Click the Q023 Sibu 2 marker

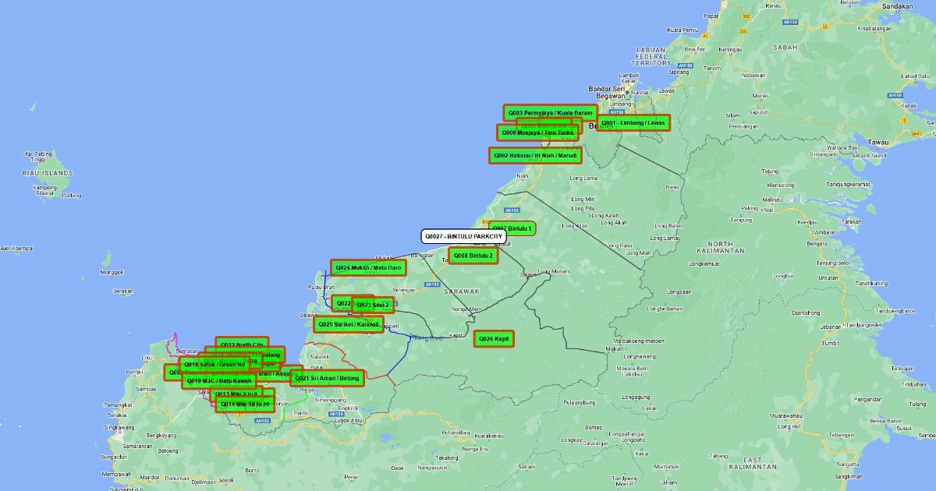(373, 305)
